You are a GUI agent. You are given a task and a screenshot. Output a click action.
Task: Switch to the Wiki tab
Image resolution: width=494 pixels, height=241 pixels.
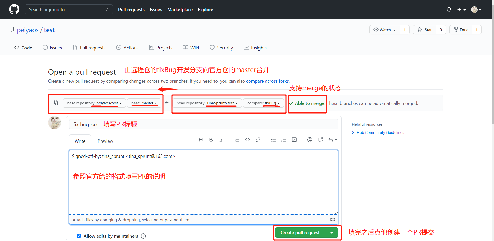[191, 48]
